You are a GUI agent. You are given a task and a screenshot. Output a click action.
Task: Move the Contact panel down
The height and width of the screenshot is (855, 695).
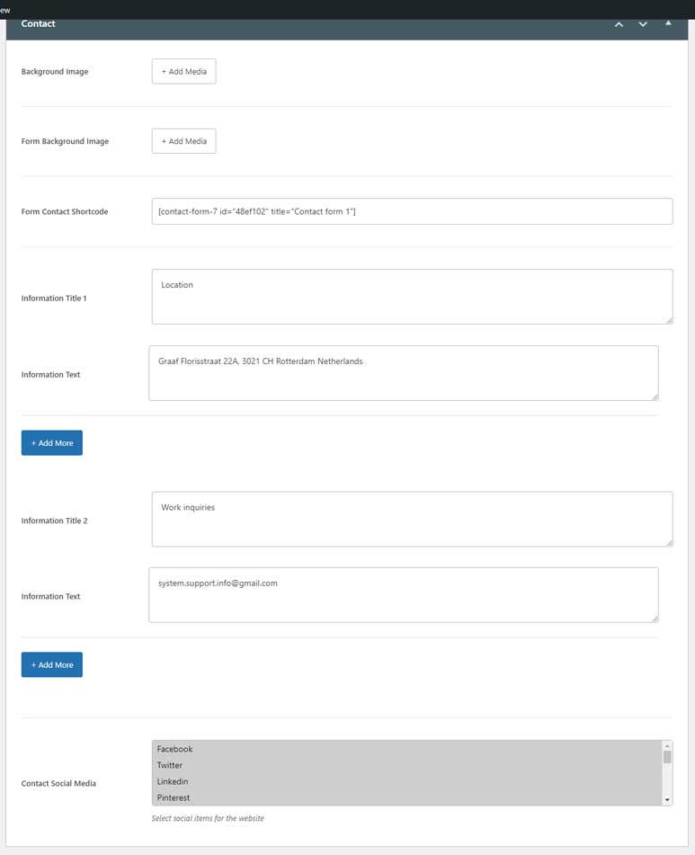pyautogui.click(x=643, y=24)
